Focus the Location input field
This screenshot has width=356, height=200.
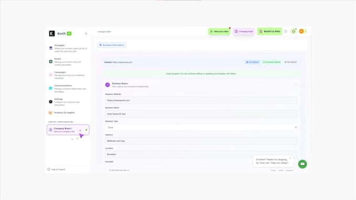(x=201, y=154)
